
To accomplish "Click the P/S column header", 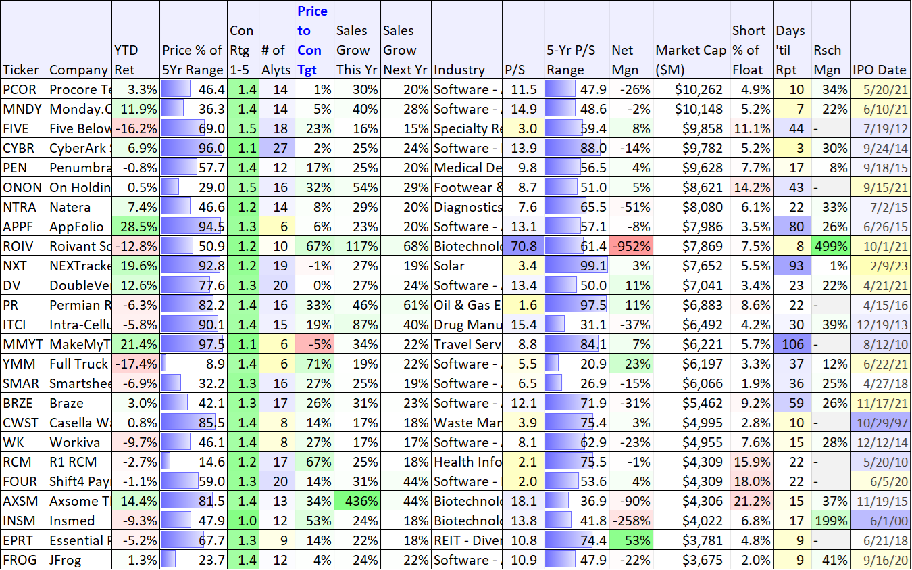I will pyautogui.click(x=522, y=40).
